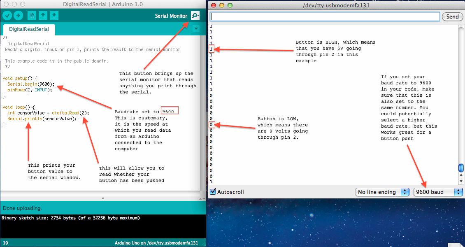
Task: Save the sketch with the Save icon
Action: click(54, 15)
